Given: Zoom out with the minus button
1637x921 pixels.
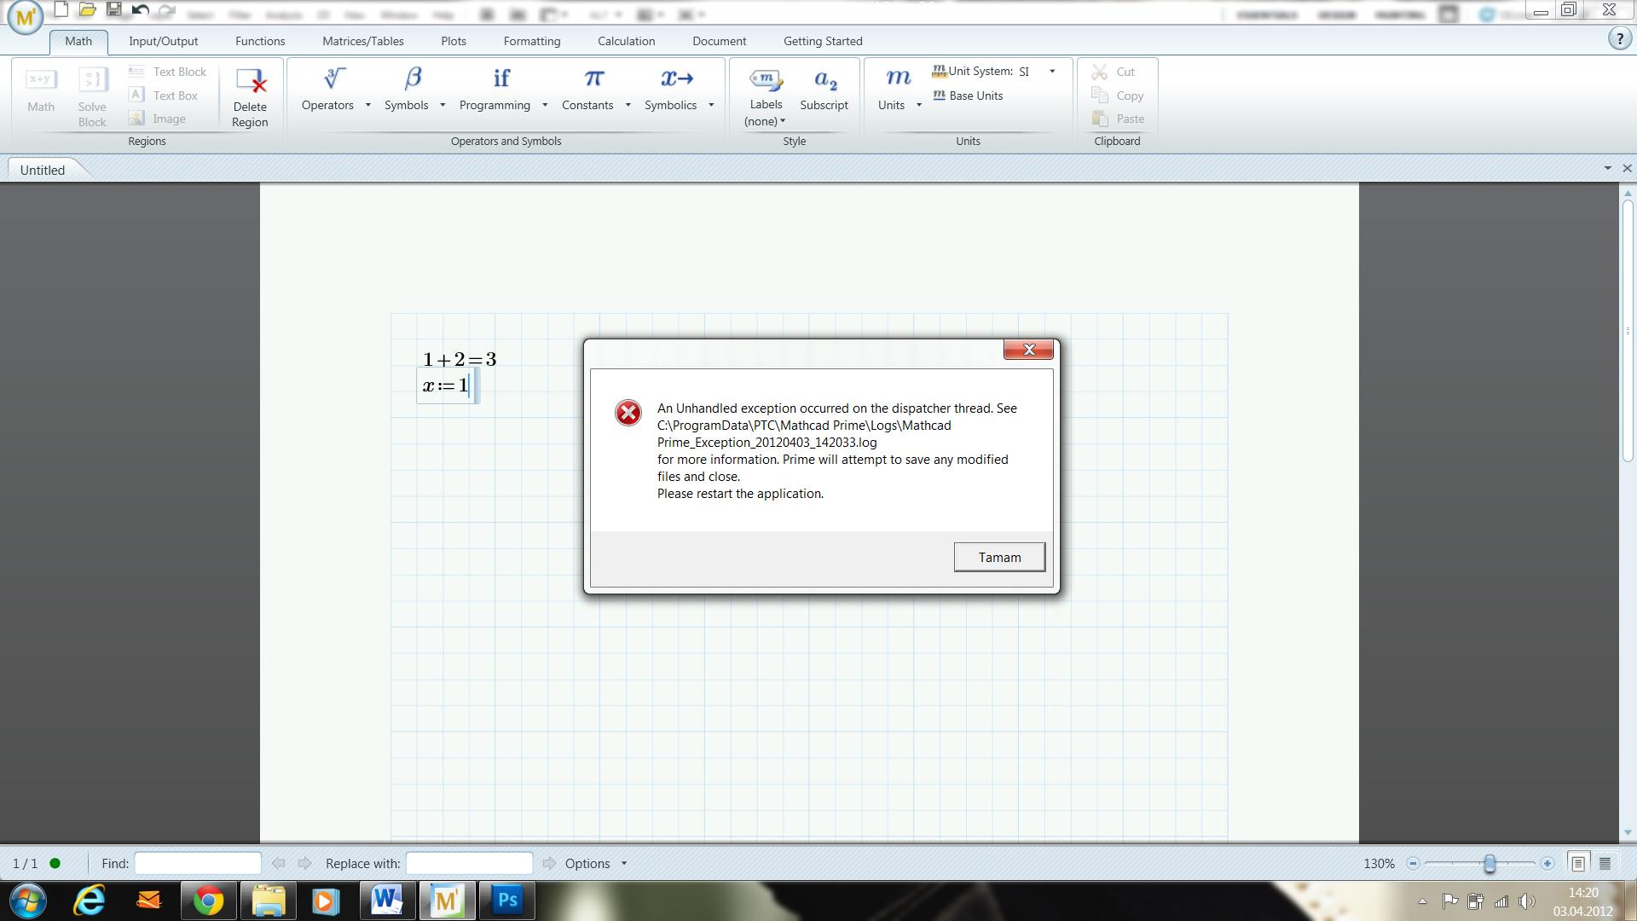Looking at the screenshot, I should (x=1413, y=863).
